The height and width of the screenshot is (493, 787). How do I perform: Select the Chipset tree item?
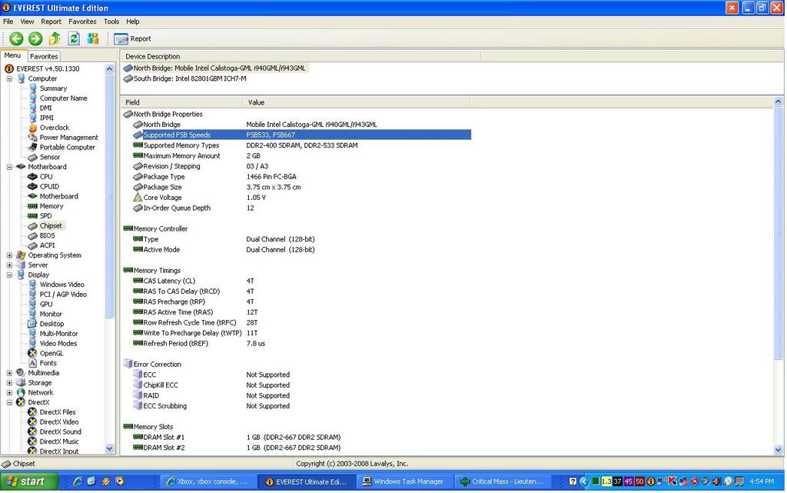pos(51,226)
